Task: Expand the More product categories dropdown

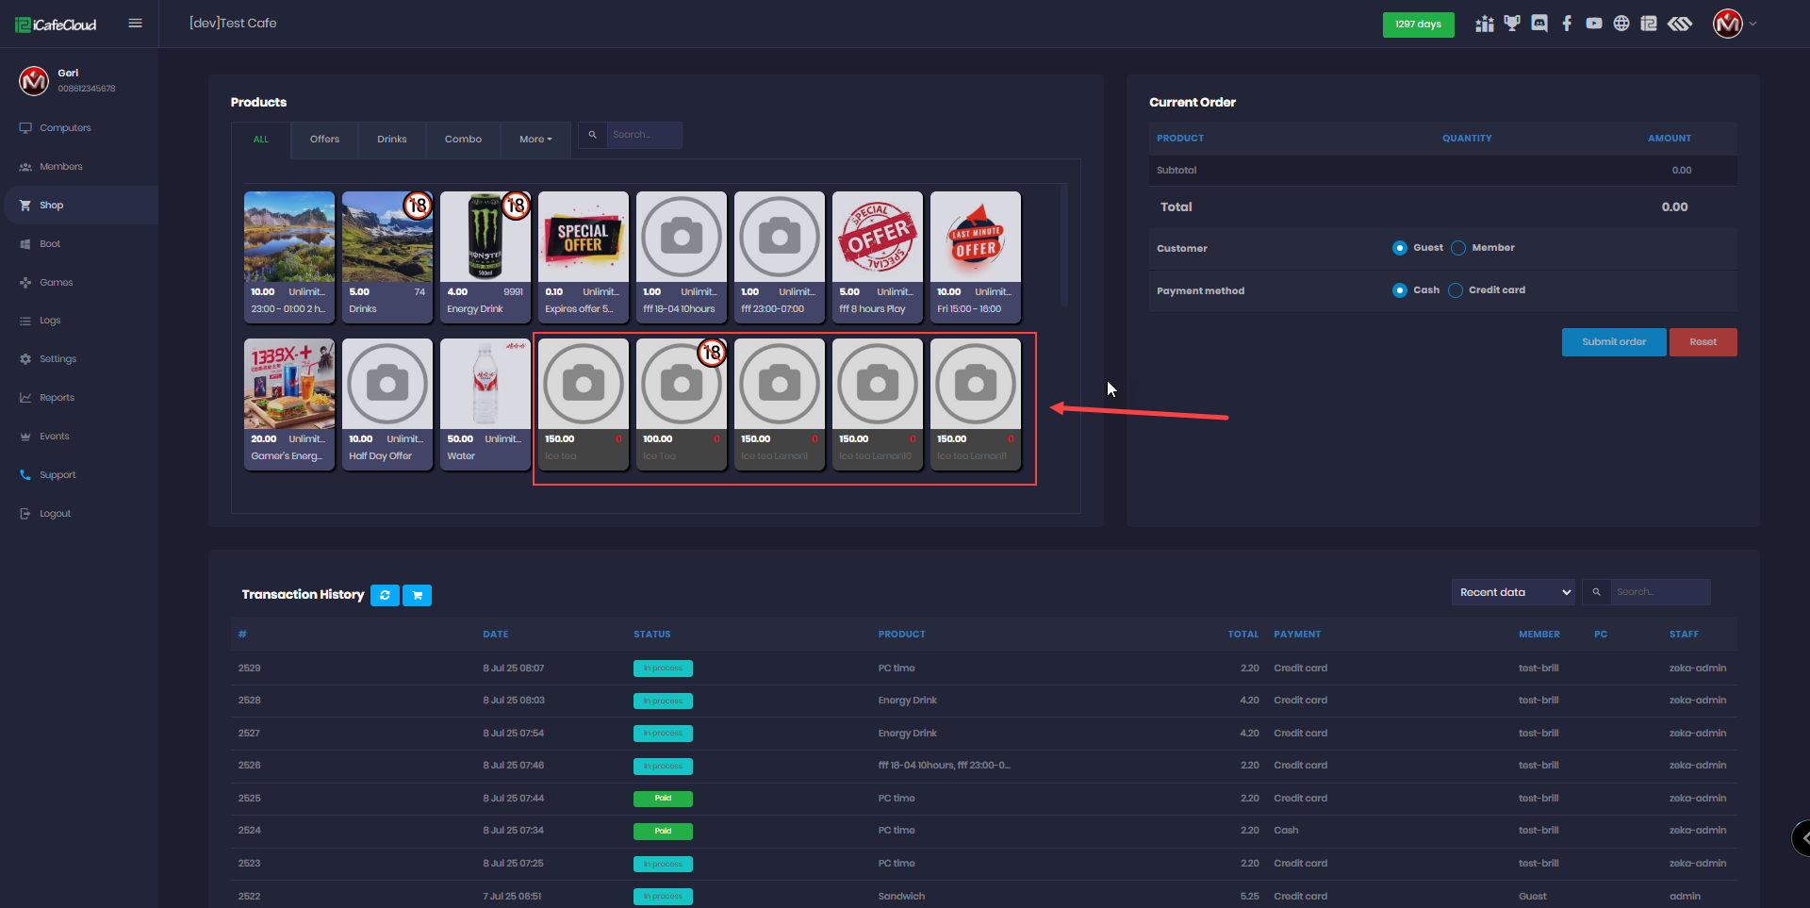Action: point(535,140)
